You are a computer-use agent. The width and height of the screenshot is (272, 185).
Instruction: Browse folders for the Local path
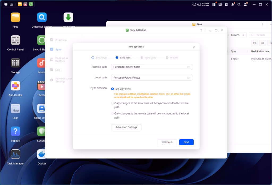pos(188,78)
